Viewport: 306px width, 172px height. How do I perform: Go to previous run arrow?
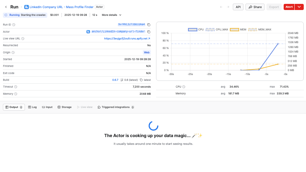(x=221, y=7)
